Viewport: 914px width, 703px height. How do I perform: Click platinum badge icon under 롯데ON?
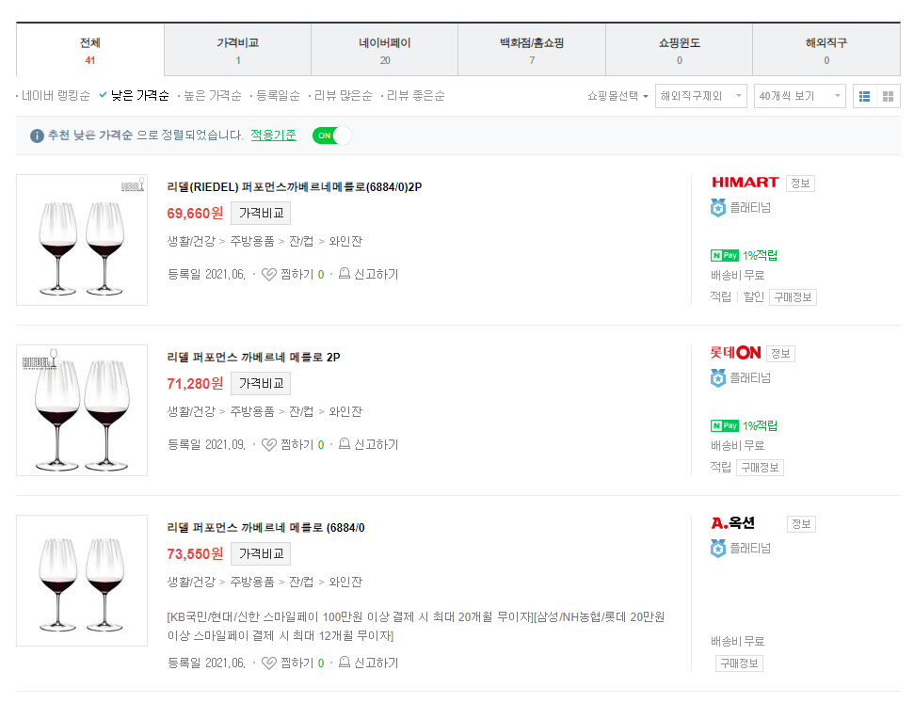coord(718,377)
